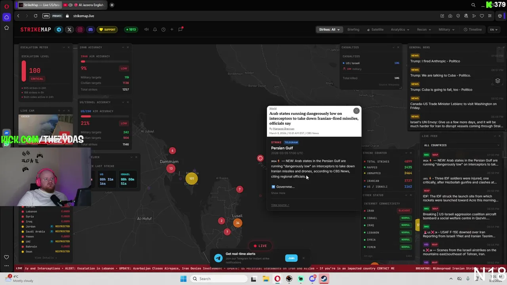Close the Cyber Status panel
This screenshot has height=285, width=507.
[411, 195]
